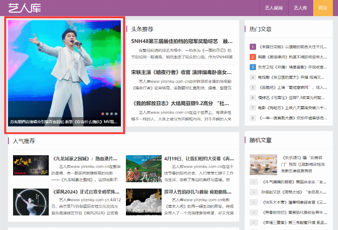Click the blue rank 3 badge
Screen dimensions: 338x230
[x=253, y=67]
